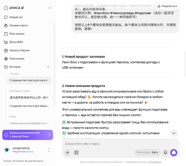Click the chat page scrollbar
Viewport: 186px width, 166px height.
coord(185,64)
